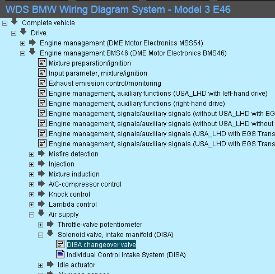
Task: Select the Air supply label
Action: tap(63, 215)
